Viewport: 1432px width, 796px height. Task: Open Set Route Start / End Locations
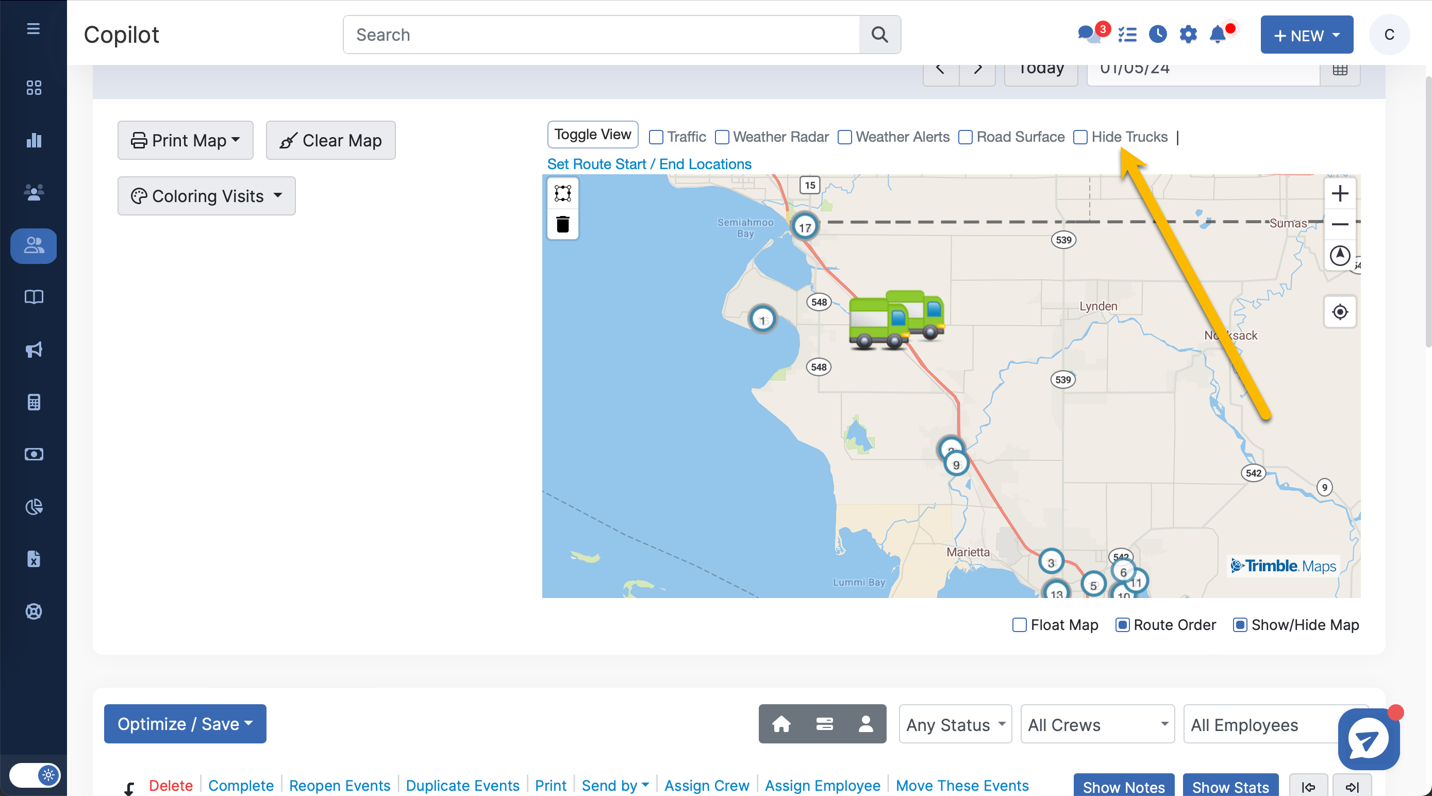[649, 164]
